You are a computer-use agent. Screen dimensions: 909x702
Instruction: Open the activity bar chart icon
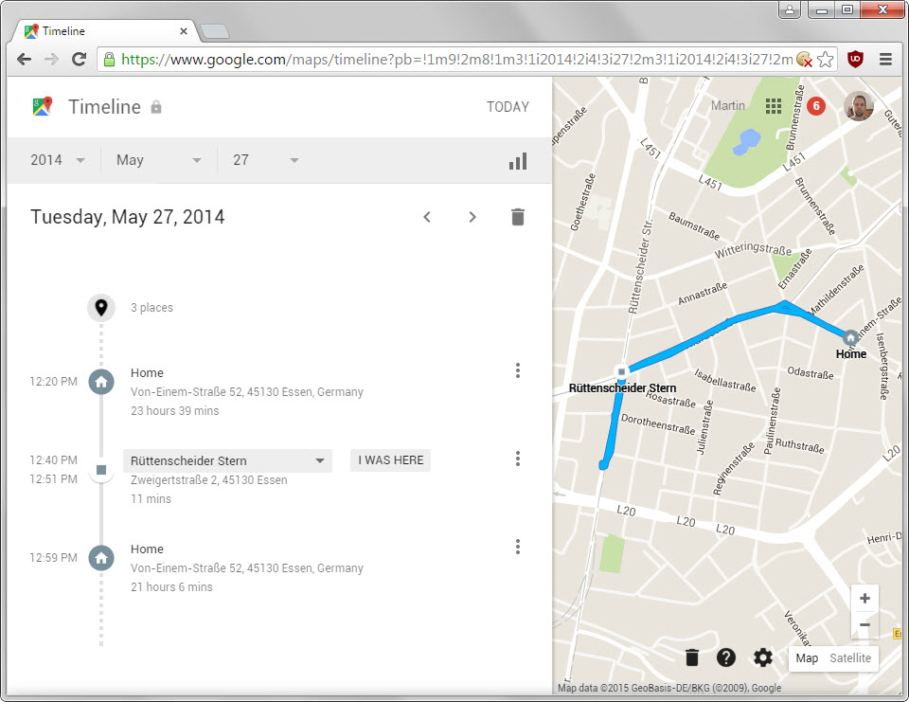[518, 161]
